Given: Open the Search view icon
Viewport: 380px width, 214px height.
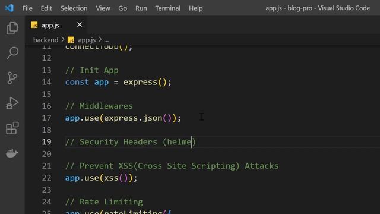Looking at the screenshot, I should 12,53.
